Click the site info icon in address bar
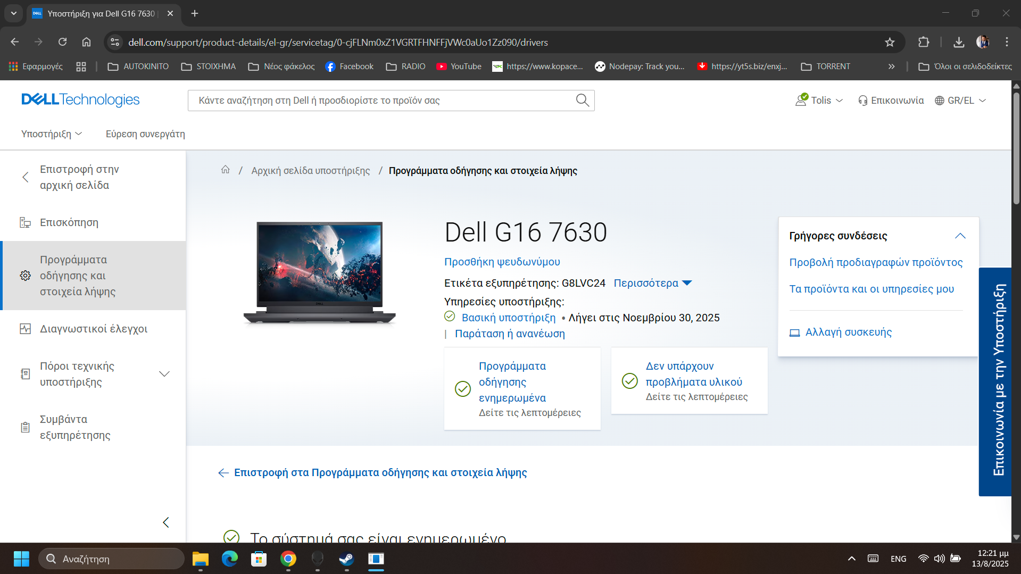1021x574 pixels. coord(114,42)
